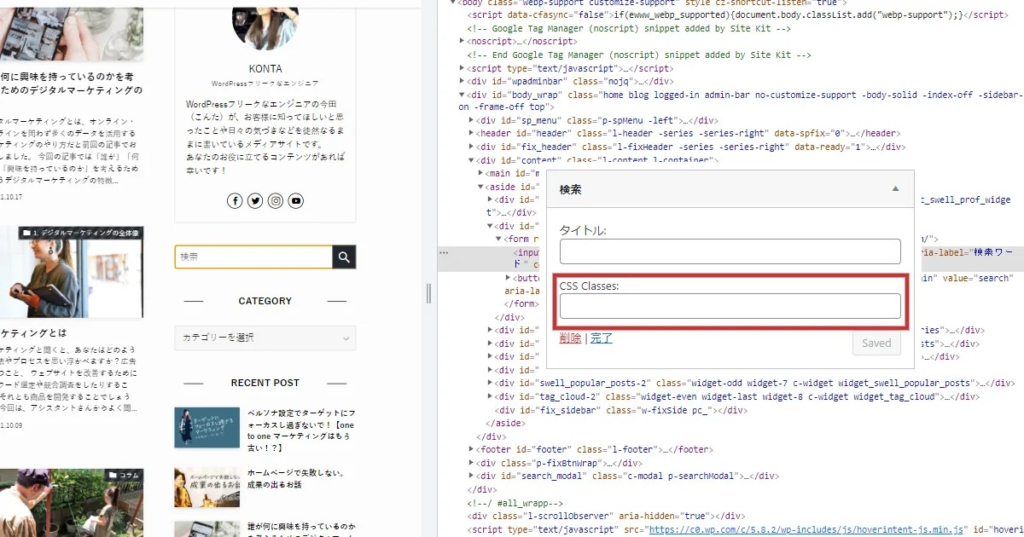Open the YouTube profile icon

click(295, 201)
